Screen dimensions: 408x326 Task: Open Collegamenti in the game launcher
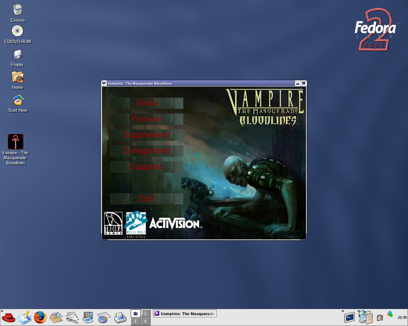(147, 151)
